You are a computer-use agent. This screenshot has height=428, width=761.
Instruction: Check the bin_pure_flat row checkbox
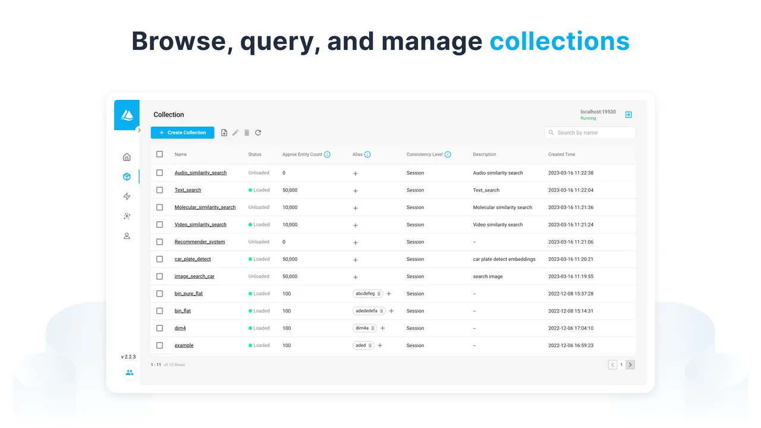159,294
